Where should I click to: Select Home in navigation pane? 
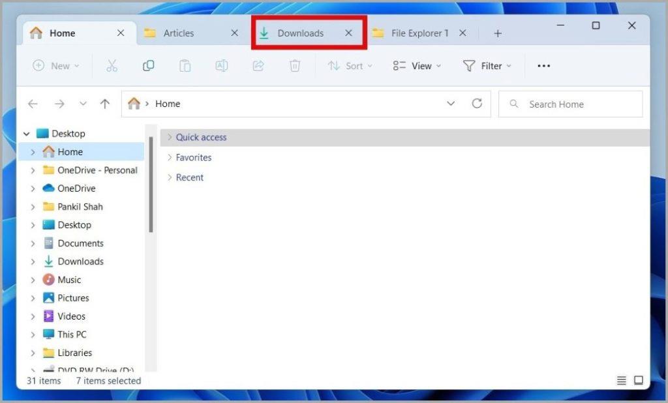(x=82, y=152)
